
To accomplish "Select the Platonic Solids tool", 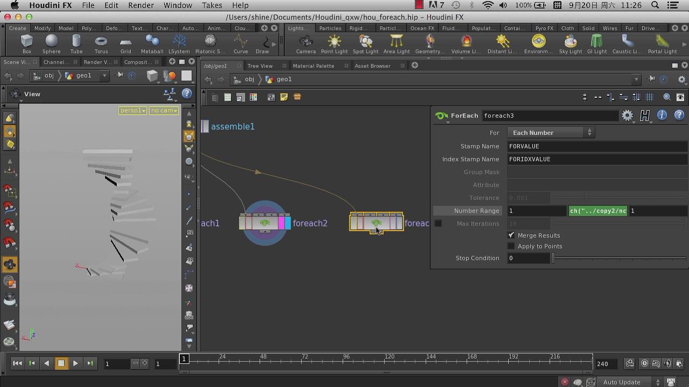I will [210, 44].
